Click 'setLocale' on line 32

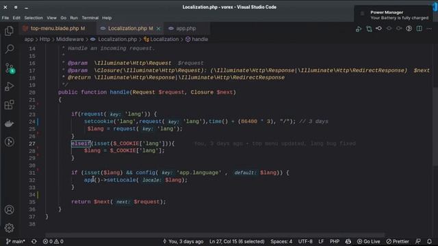(121, 180)
